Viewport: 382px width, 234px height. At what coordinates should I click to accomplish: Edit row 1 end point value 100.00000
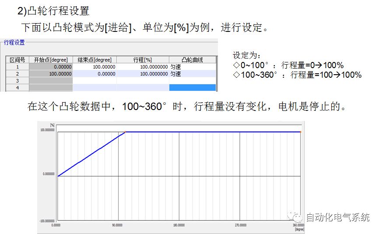click(95, 67)
